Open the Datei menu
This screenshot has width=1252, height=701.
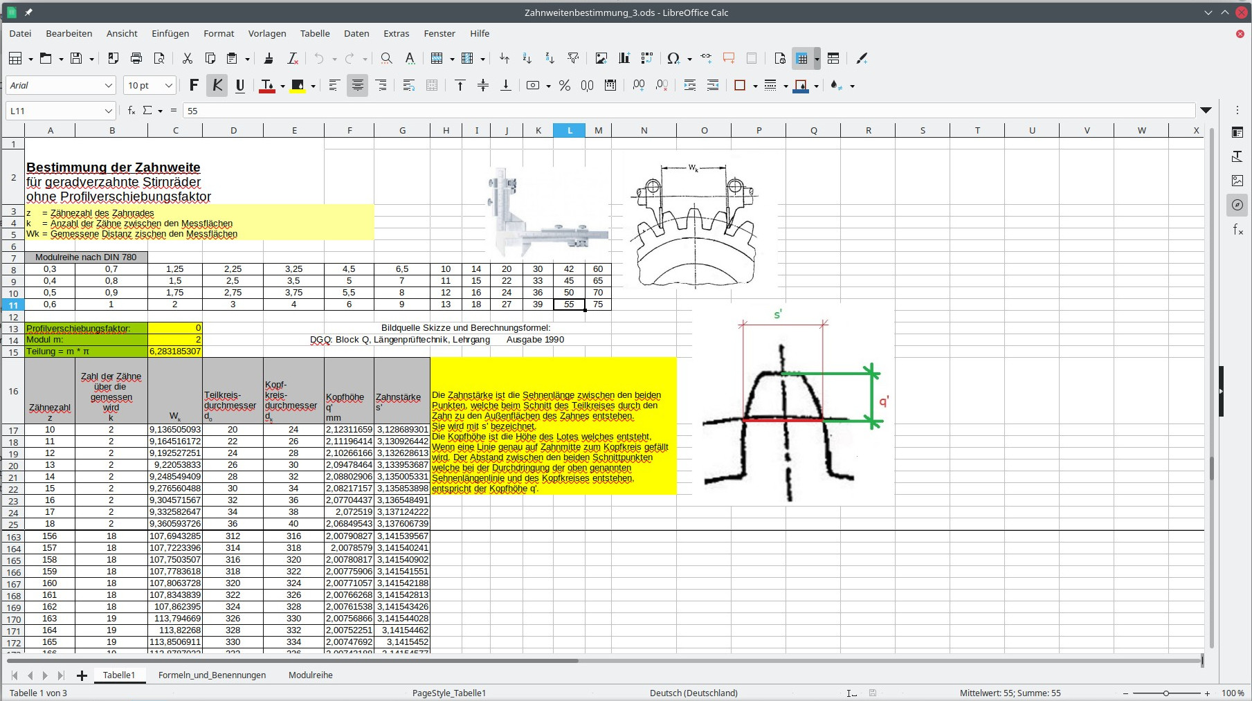click(x=20, y=33)
